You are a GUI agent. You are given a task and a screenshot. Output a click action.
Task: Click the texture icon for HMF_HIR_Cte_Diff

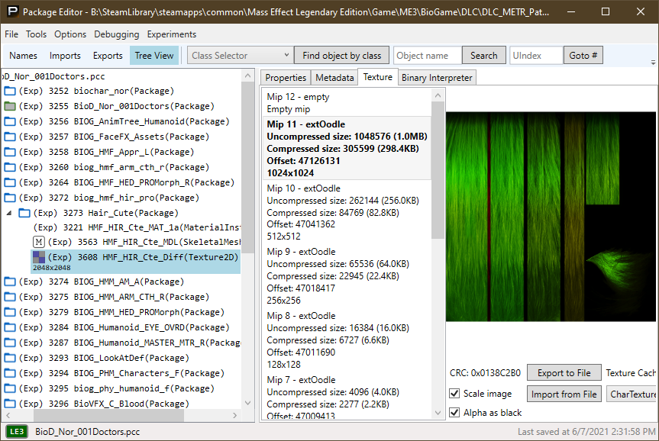coord(39,258)
